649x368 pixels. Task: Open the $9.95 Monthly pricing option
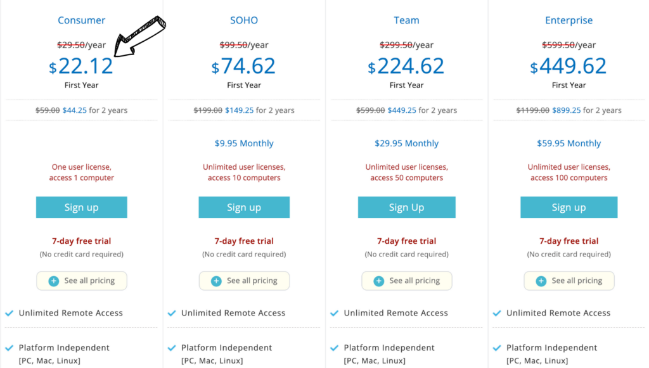coord(244,143)
